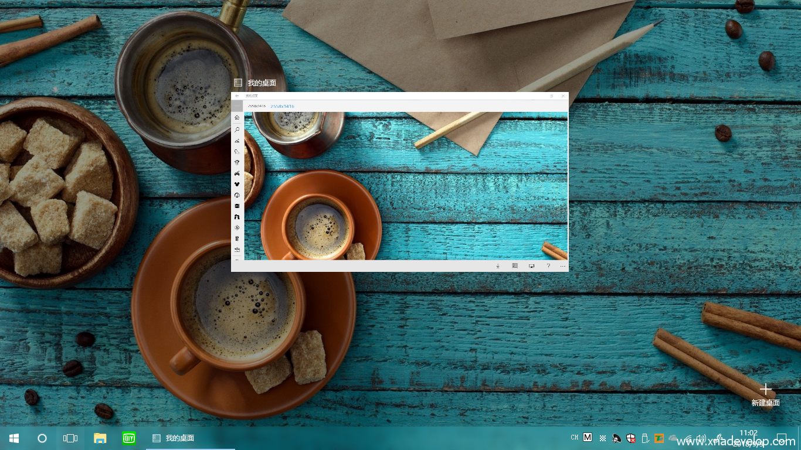Click the Windows Defender shield tray icon
Screen dimensions: 801x450
click(631, 438)
